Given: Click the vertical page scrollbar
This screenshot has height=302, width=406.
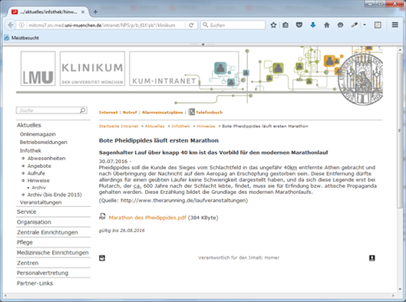Looking at the screenshot, I should (x=401, y=168).
